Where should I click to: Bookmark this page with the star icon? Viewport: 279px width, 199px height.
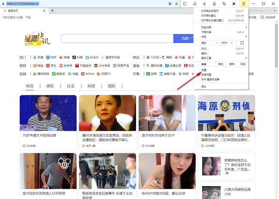pos(176,3)
